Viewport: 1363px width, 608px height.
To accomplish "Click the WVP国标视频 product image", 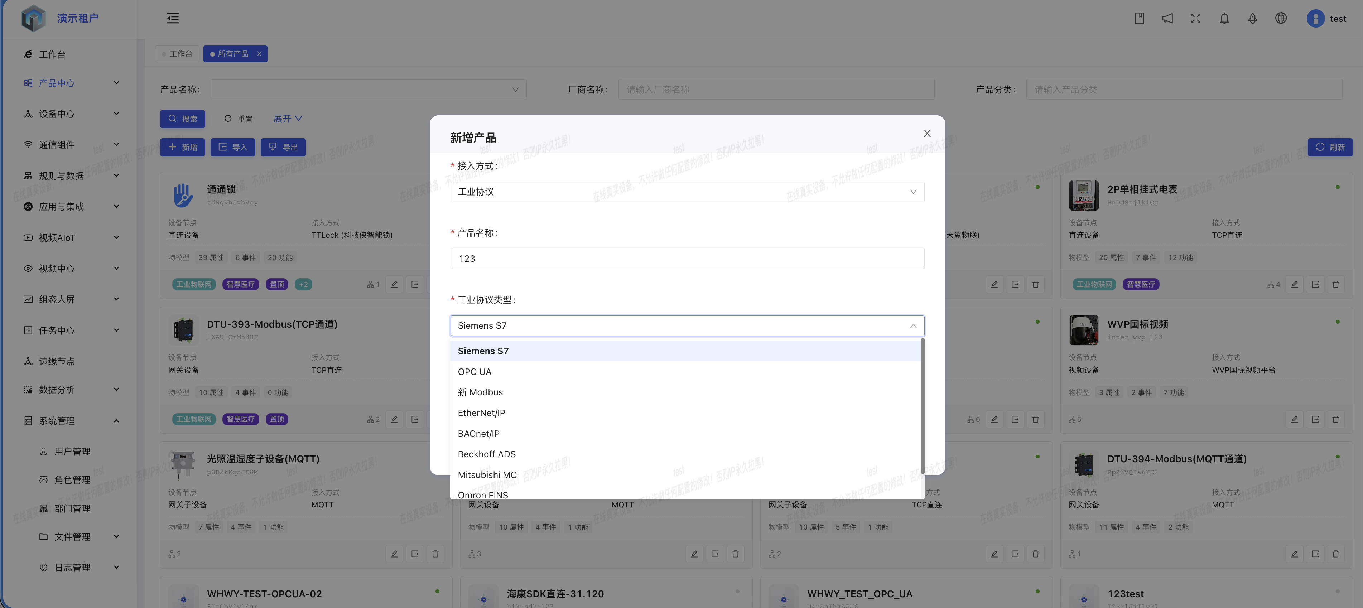I will click(x=1084, y=330).
